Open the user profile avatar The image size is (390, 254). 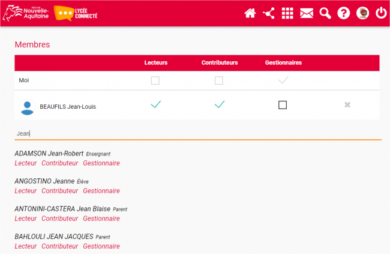click(362, 13)
